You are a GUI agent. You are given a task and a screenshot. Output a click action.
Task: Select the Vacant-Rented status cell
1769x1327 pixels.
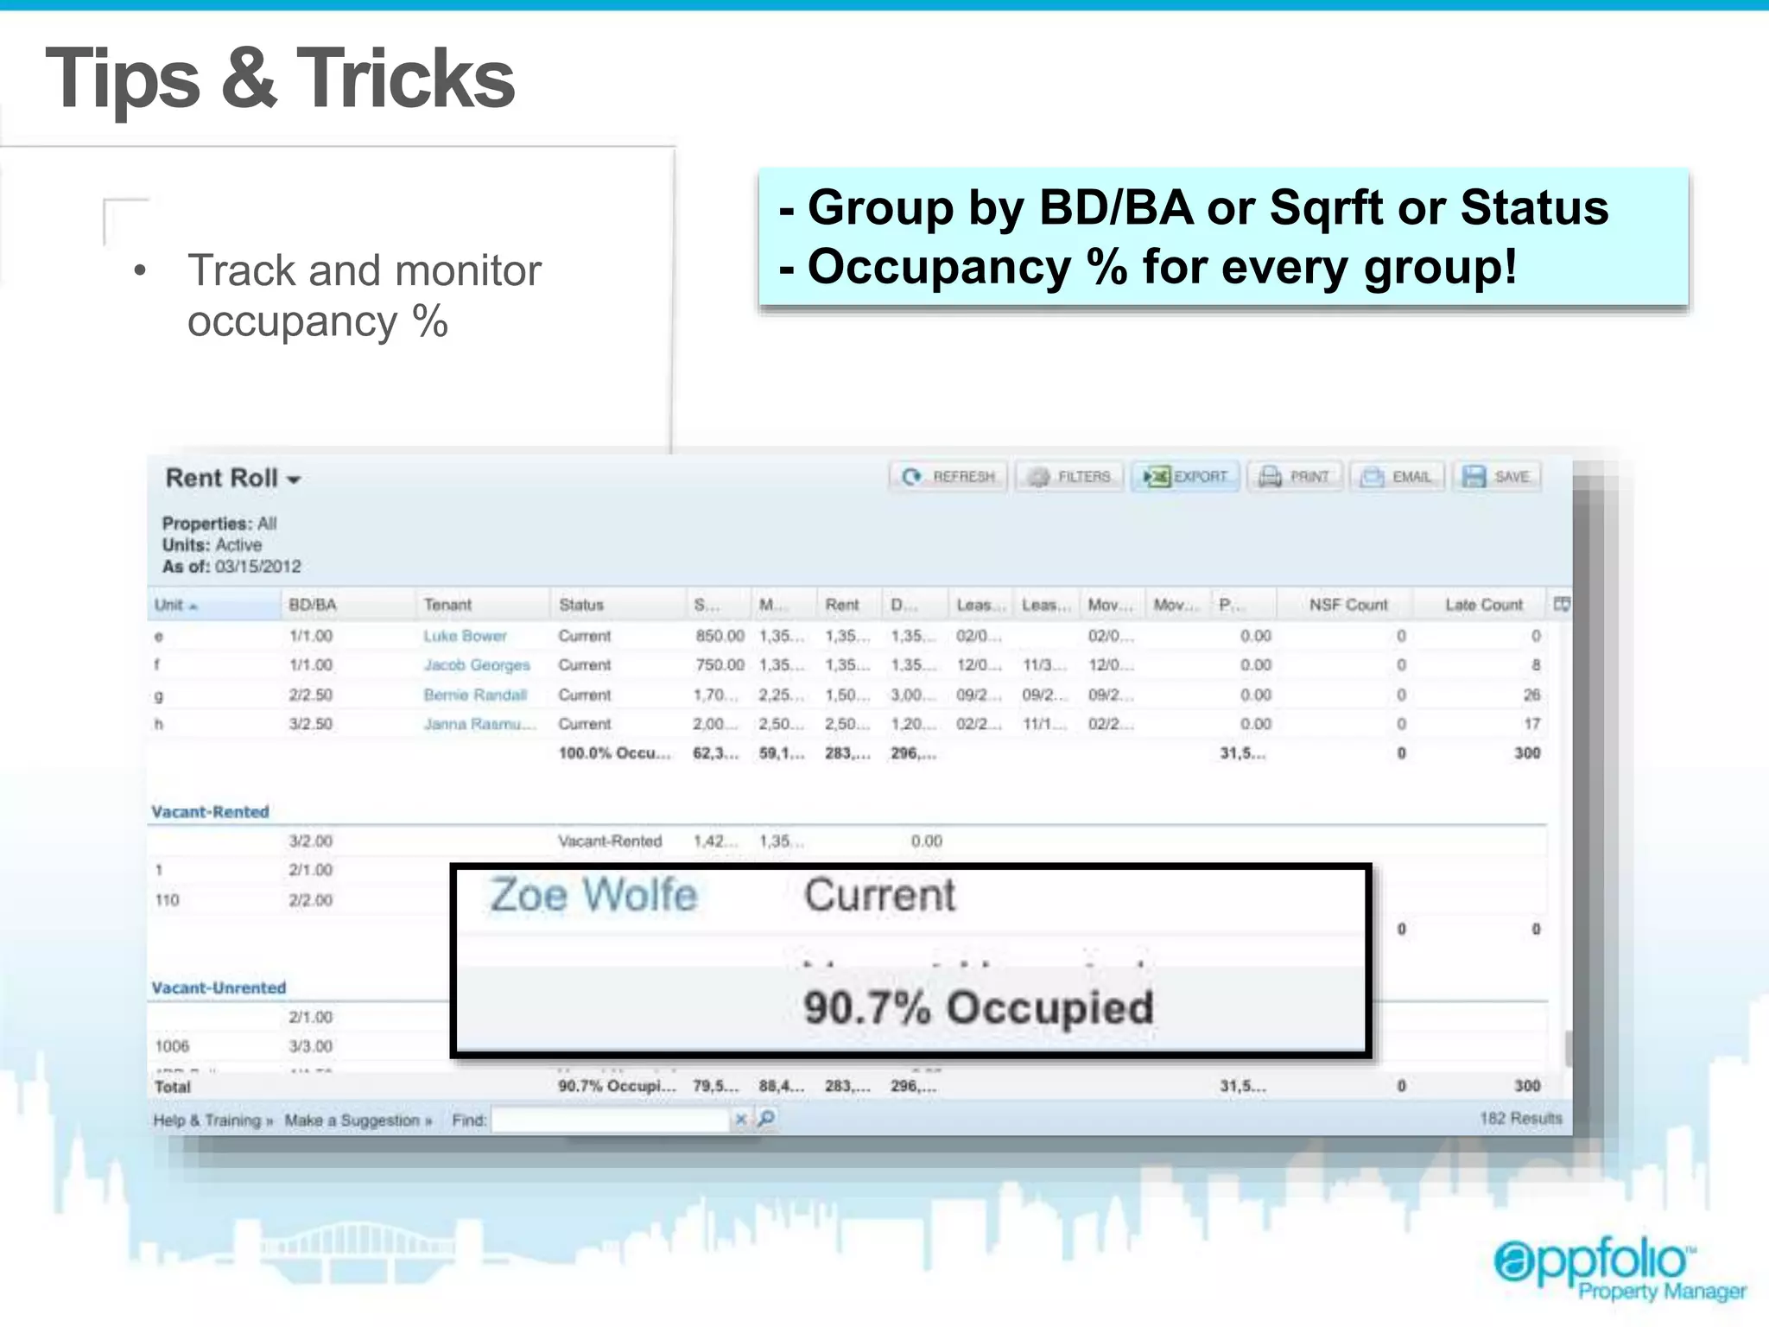(610, 841)
